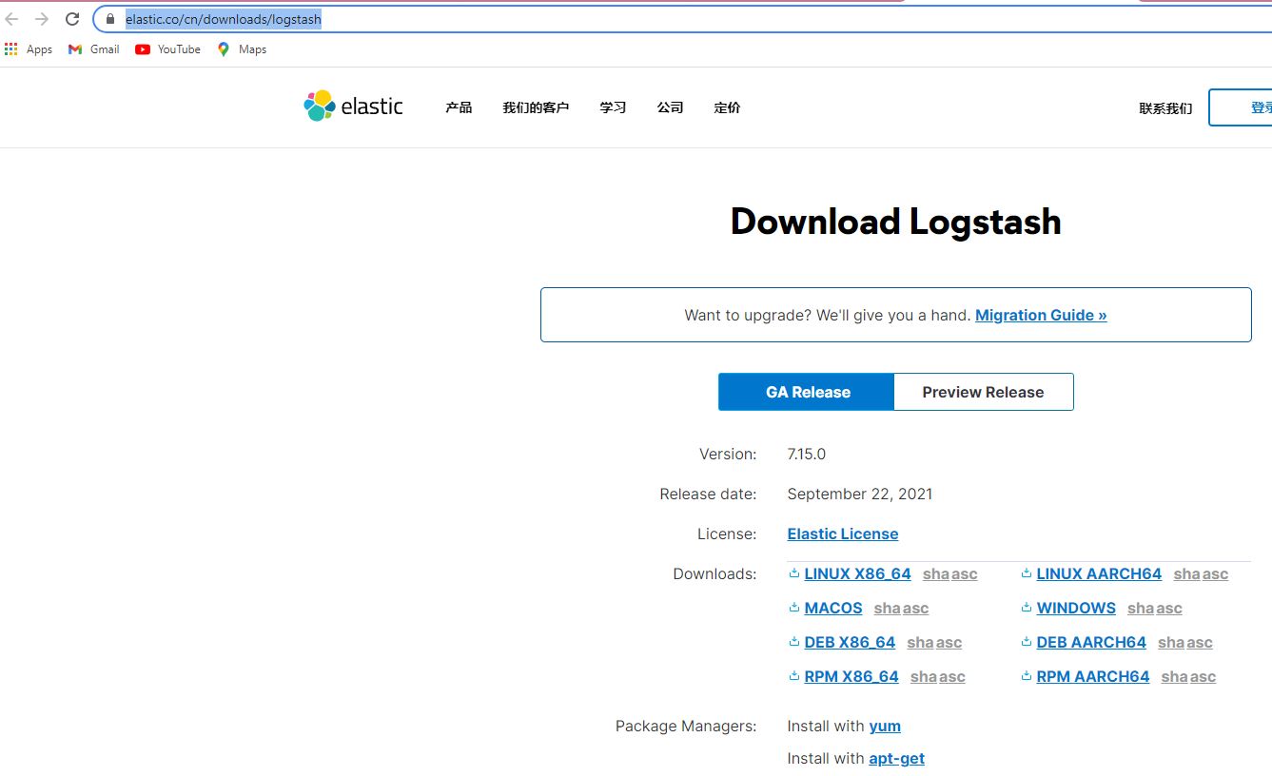The image size is (1272, 776).
Task: Click download icon beside RPM X86_64
Action: [794, 676]
